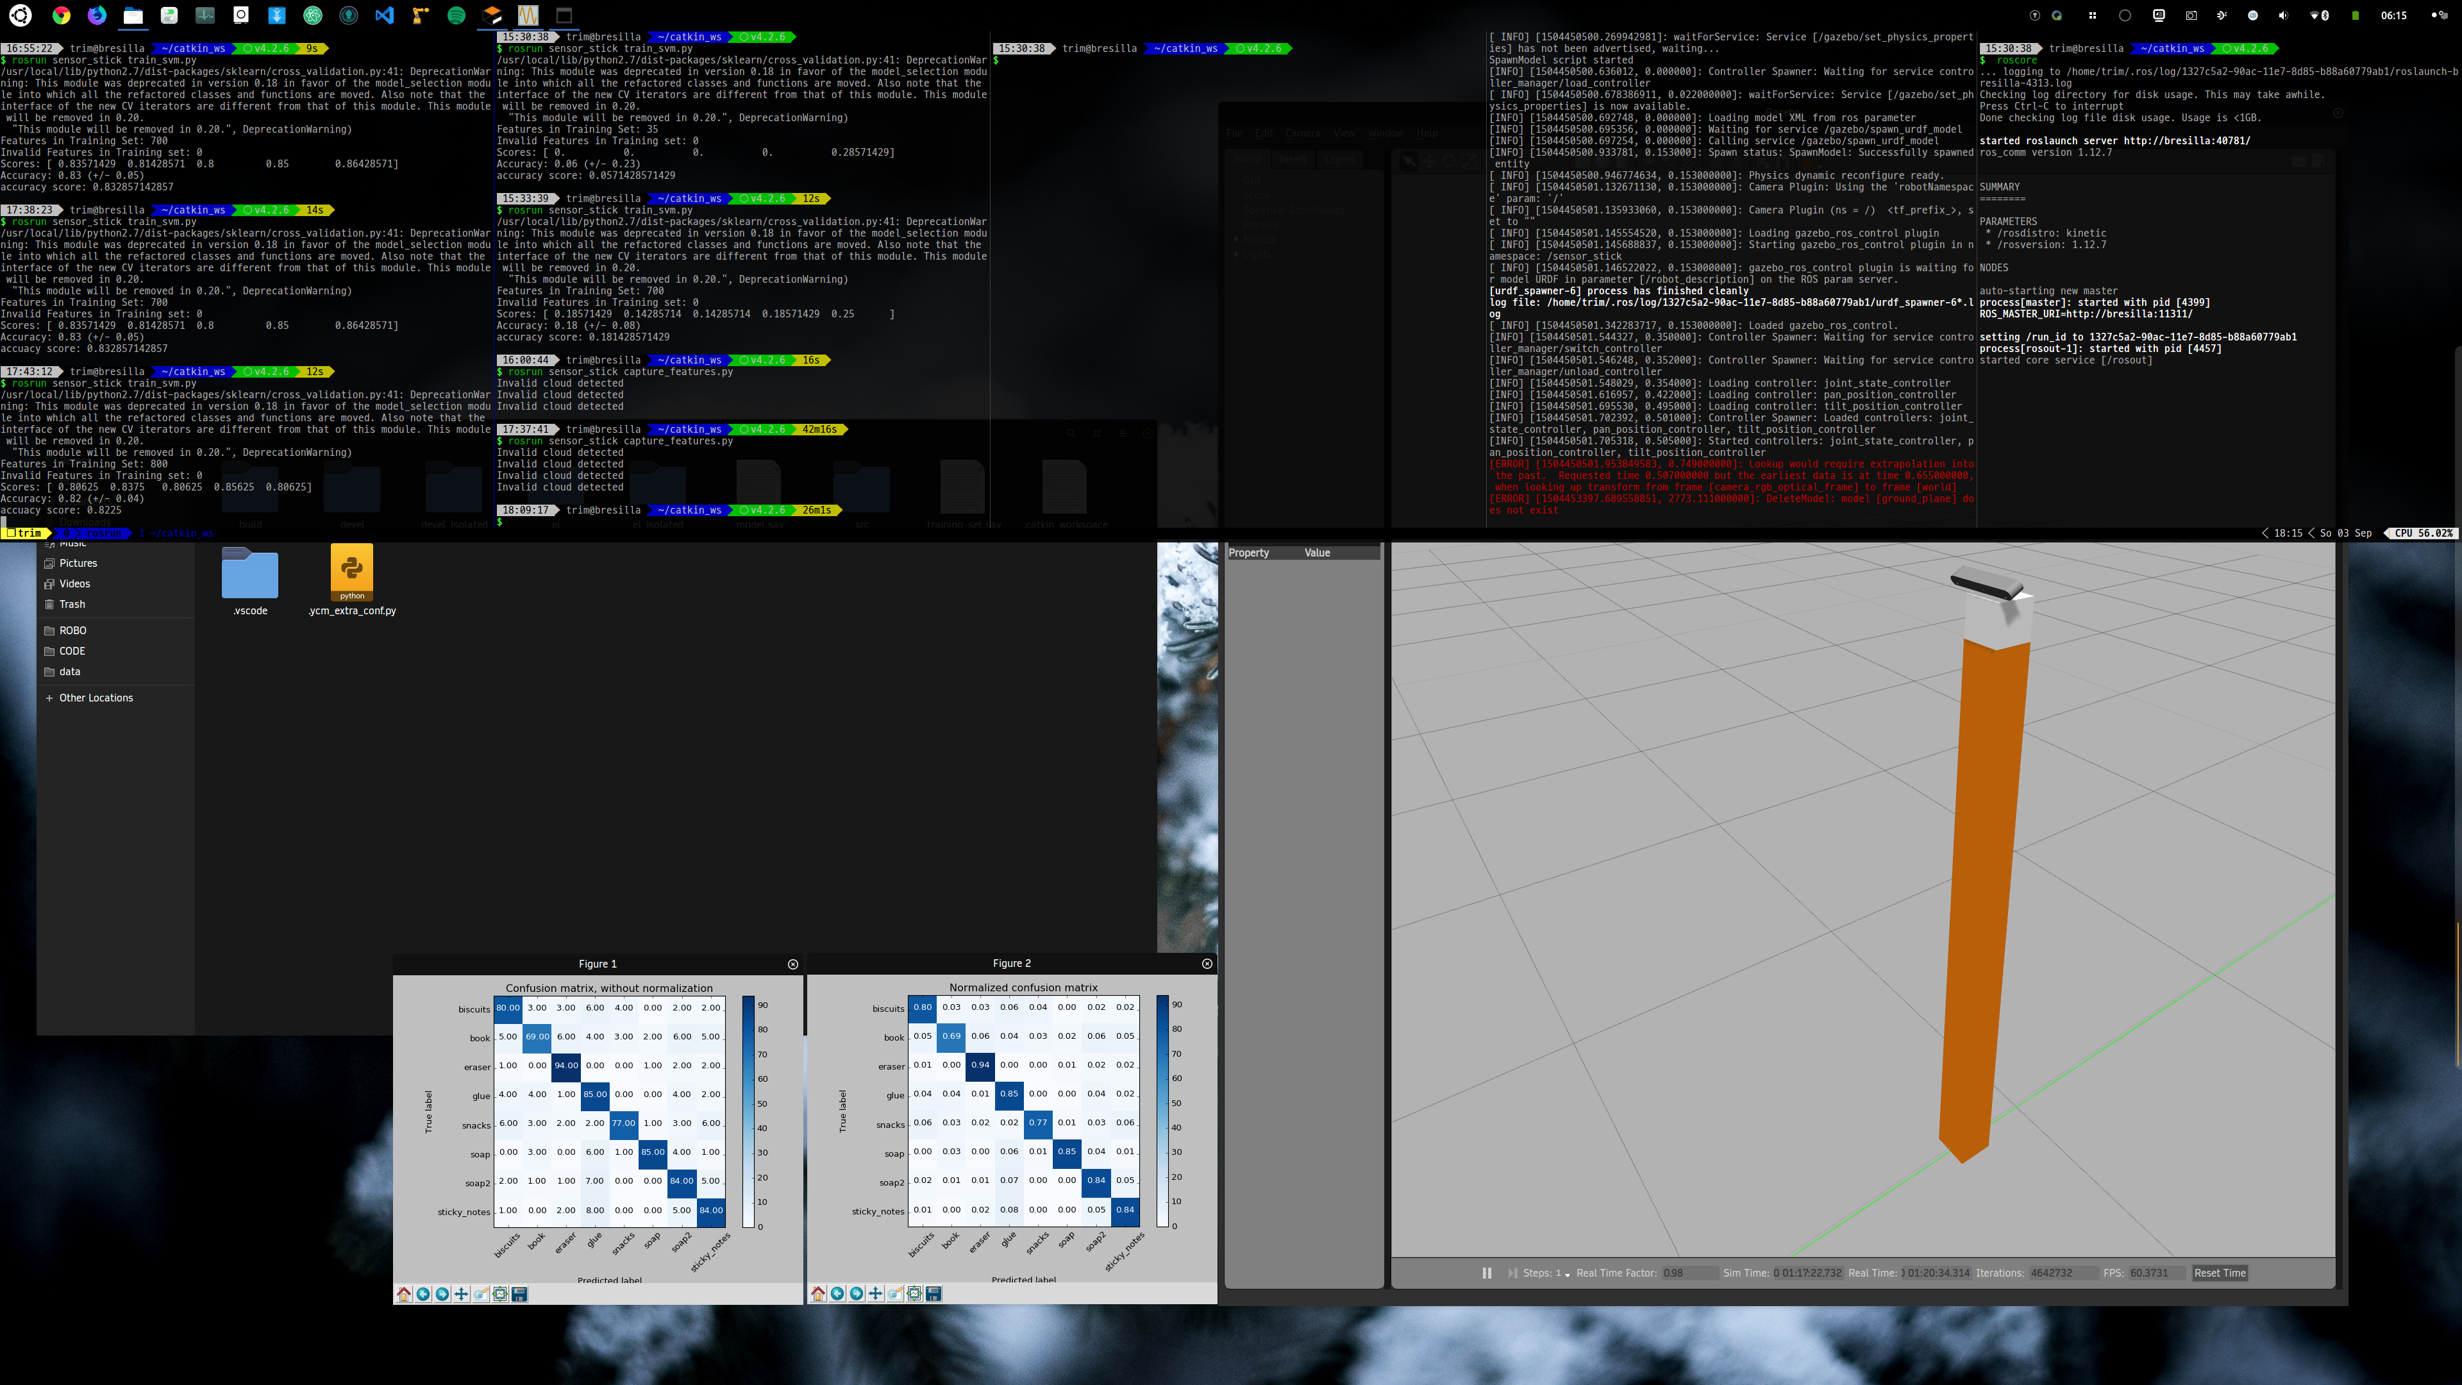Viewport: 2462px width, 1385px height.
Task: Select Pan tool in Figure 1 toolbar
Action: 462,1294
